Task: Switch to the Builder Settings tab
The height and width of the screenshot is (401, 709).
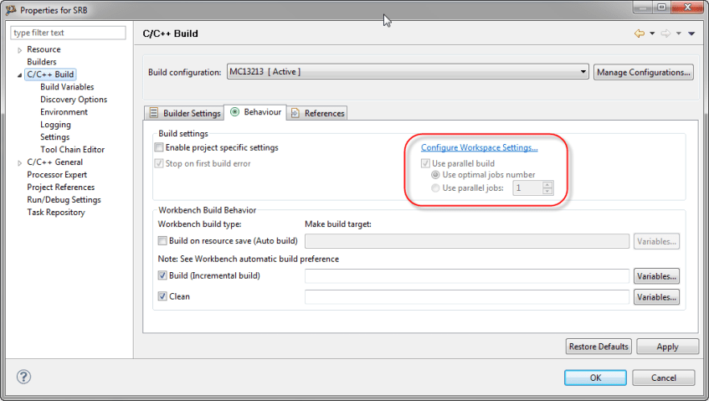Action: pyautogui.click(x=184, y=113)
